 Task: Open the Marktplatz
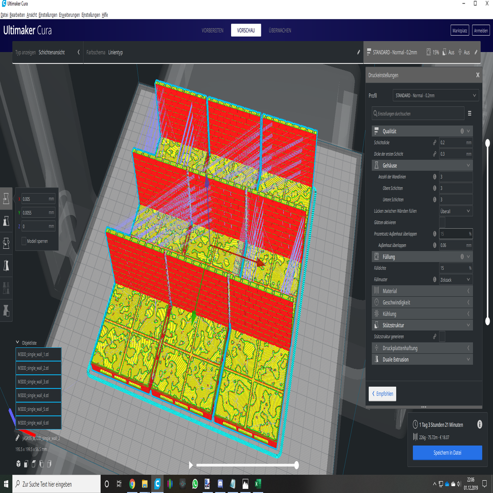point(460,30)
